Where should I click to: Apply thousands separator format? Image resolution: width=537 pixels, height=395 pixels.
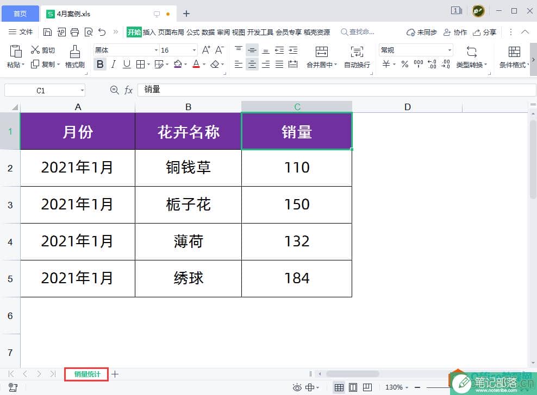click(x=418, y=64)
